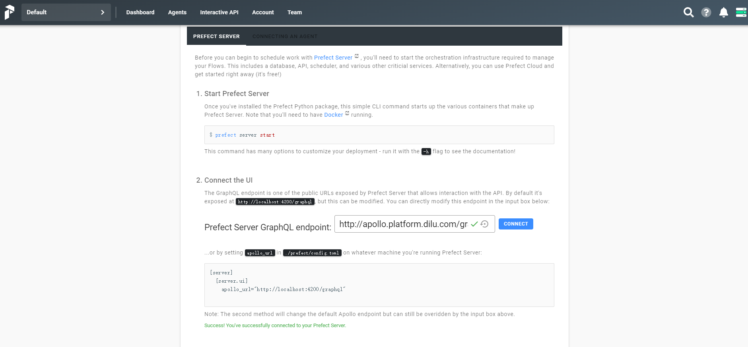
Task: Click the CONNECT button
Action: click(x=516, y=224)
